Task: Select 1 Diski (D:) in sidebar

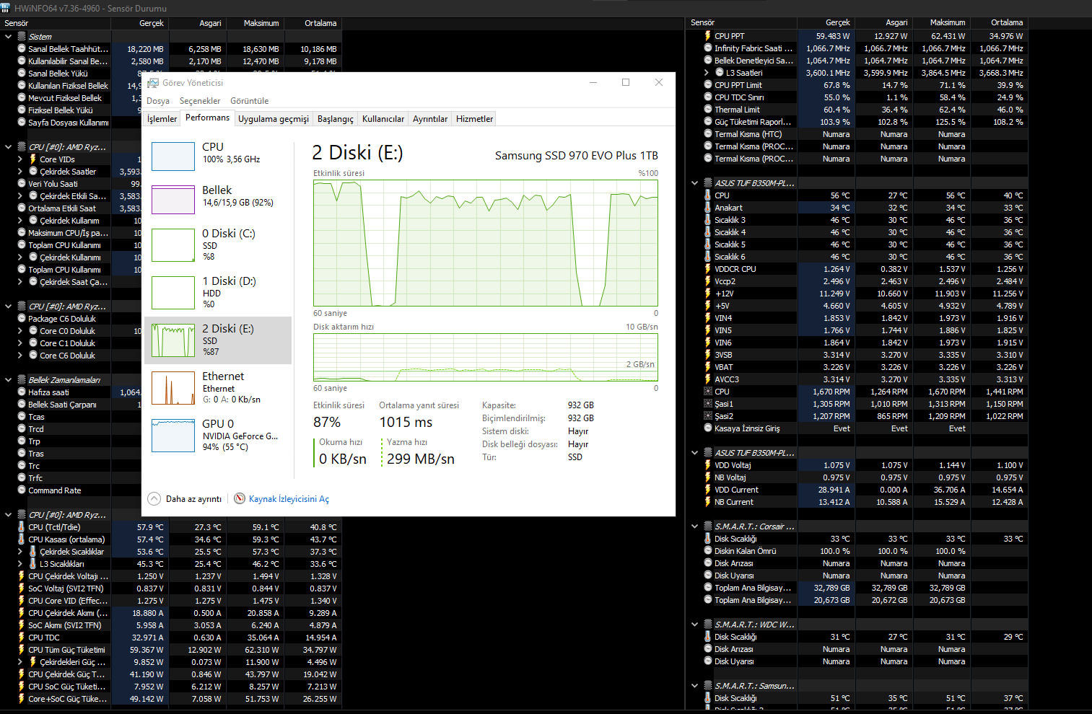Action: tap(218, 292)
